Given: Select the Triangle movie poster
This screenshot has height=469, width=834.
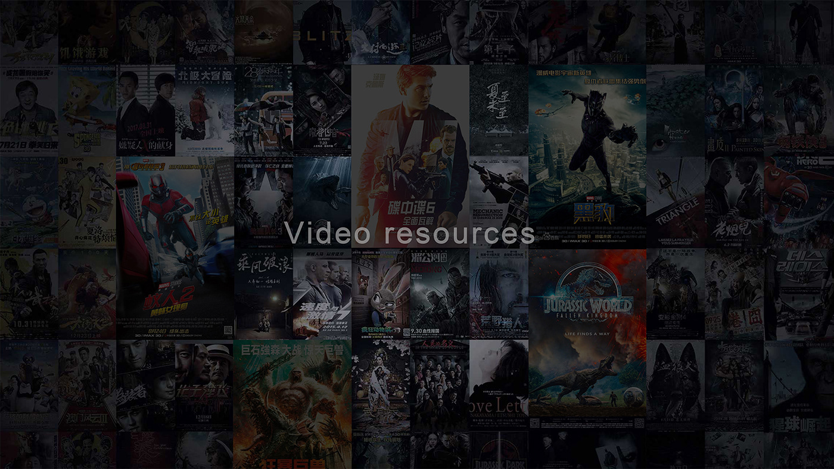Looking at the screenshot, I should click(675, 202).
